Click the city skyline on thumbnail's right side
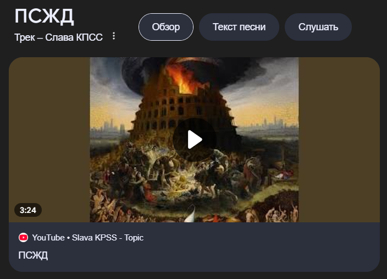Screen dimensions: 387x279 click(x=270, y=123)
